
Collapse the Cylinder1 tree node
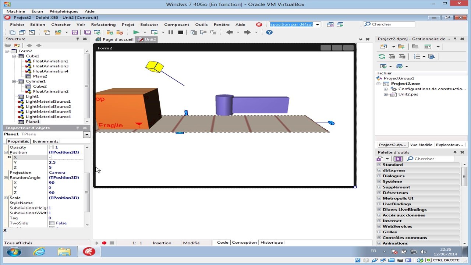pos(14,81)
